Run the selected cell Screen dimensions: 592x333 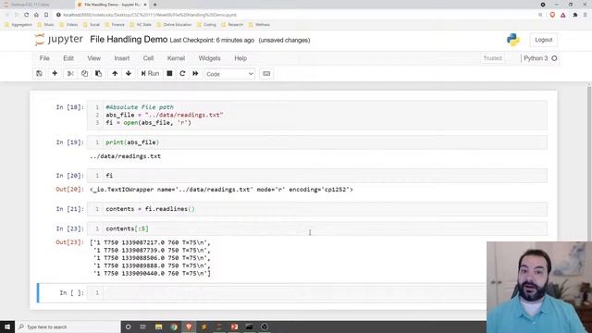[x=150, y=74]
